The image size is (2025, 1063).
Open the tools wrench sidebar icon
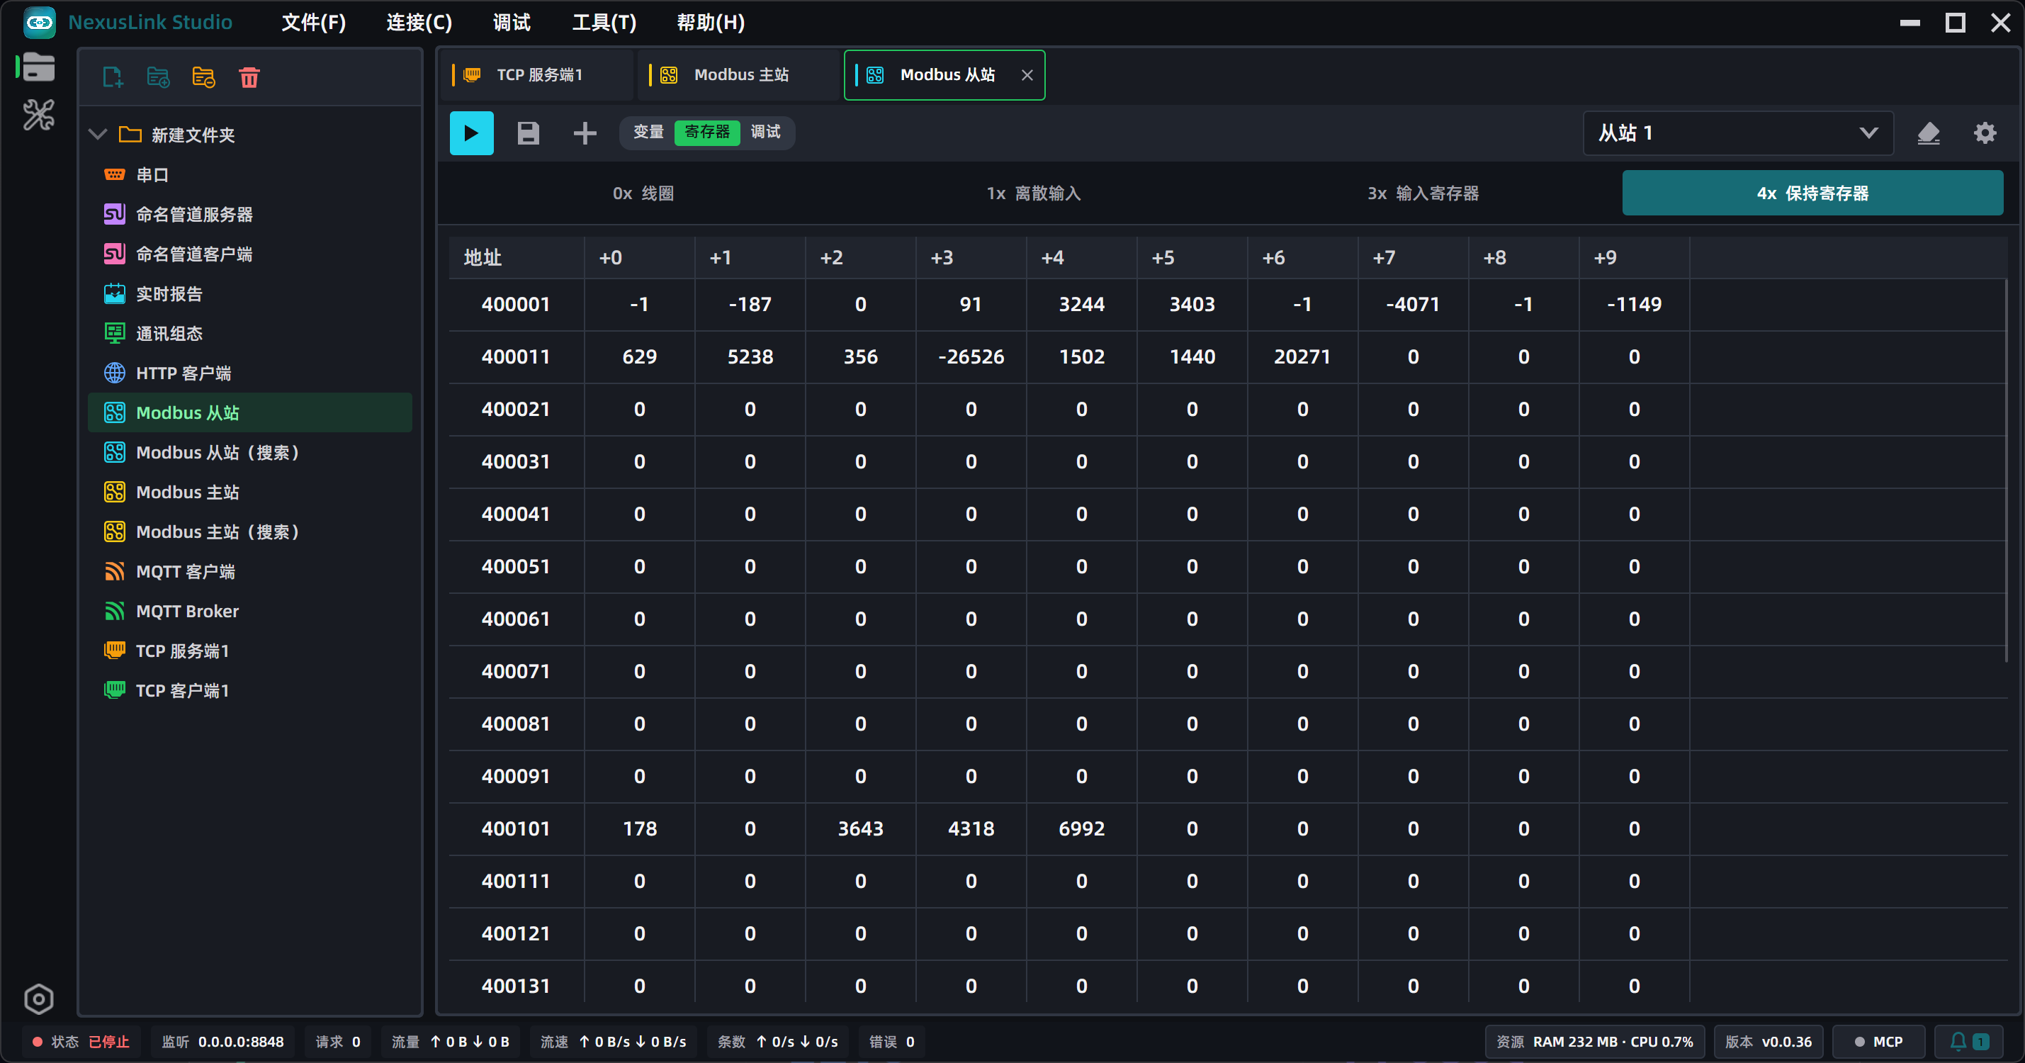[38, 115]
